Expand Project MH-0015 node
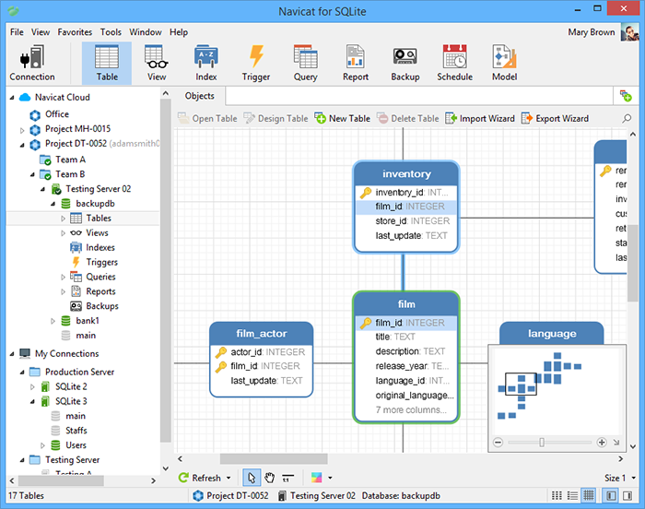The width and height of the screenshot is (645, 509). 22,130
